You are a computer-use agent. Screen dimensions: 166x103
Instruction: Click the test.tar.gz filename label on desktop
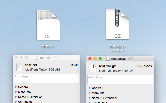[x=117, y=46]
